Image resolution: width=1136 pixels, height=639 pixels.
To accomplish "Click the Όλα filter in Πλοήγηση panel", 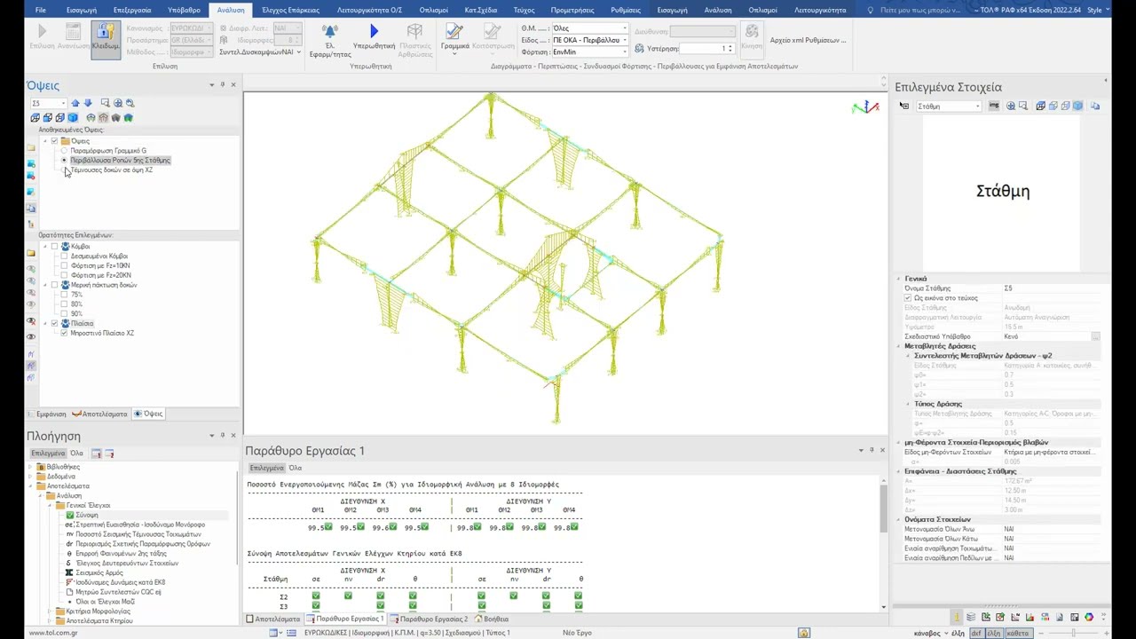I will 76,454.
